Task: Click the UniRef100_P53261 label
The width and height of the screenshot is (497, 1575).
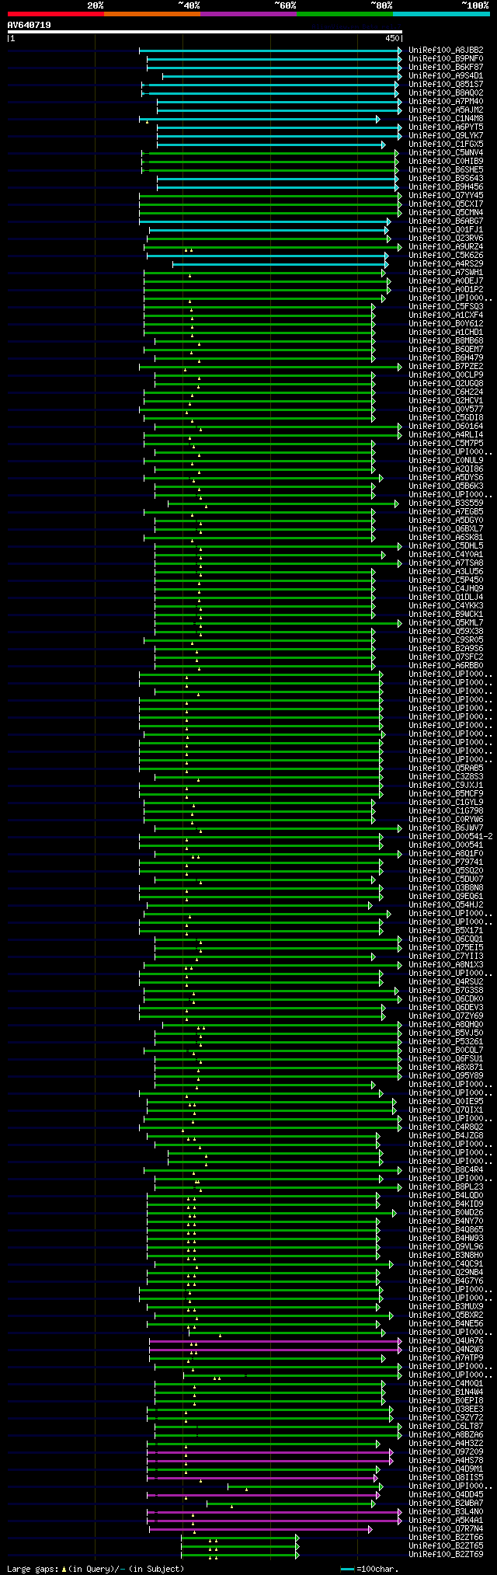Action: coord(446,1041)
